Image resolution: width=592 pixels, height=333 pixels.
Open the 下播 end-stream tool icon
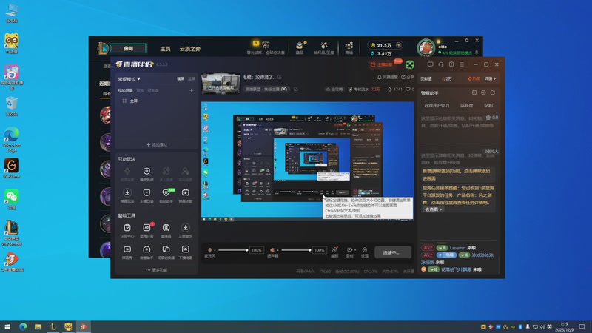tap(186, 249)
